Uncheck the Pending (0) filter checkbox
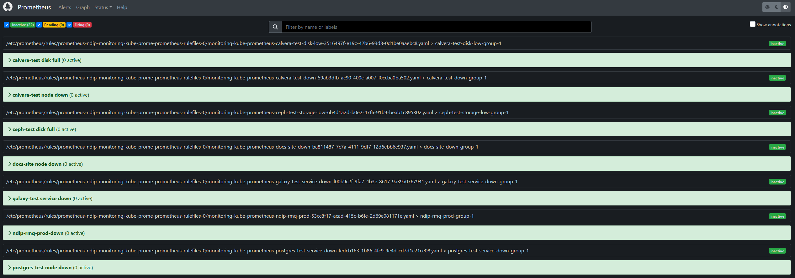 click(x=39, y=25)
